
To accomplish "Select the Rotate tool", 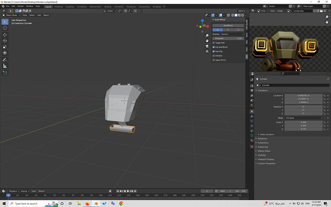I will [5, 41].
